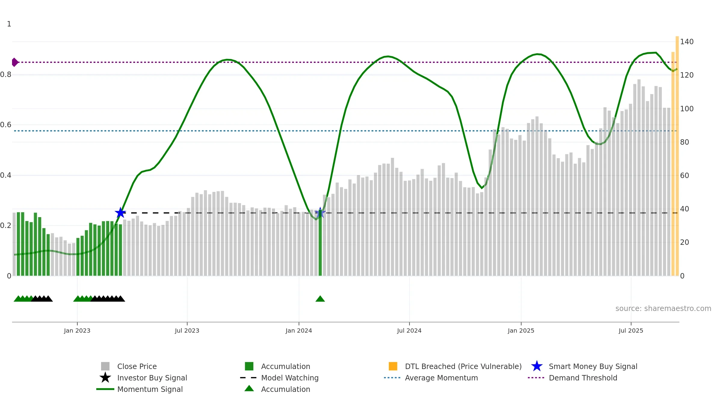This screenshot has height=406, width=722.
Task: Click the Jul 2023 x-axis label
Action: 187,331
